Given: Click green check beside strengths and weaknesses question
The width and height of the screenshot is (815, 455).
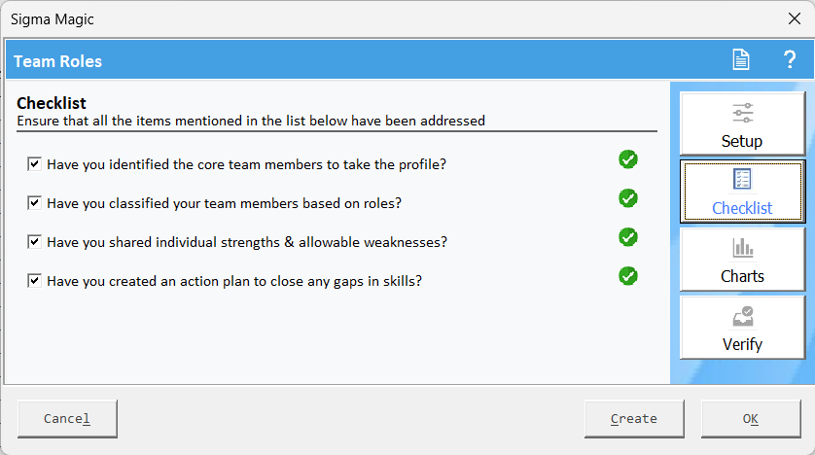Looking at the screenshot, I should 628,237.
